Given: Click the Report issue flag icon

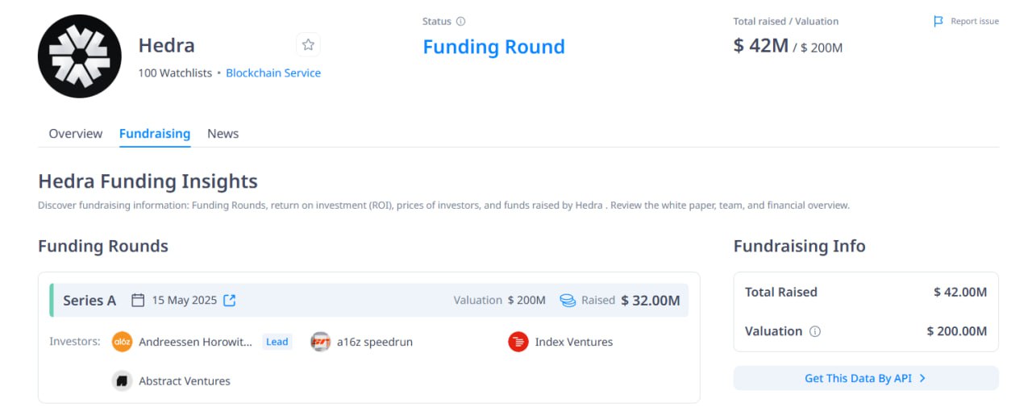Looking at the screenshot, I should click(938, 22).
